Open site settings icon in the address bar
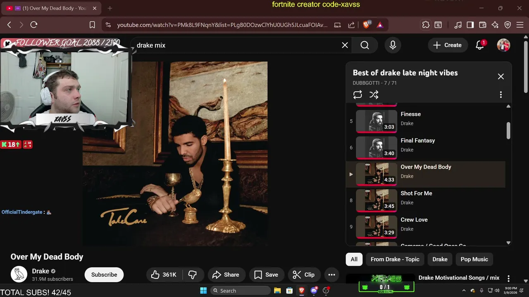Viewport: 529px width, 297px height. click(x=108, y=25)
